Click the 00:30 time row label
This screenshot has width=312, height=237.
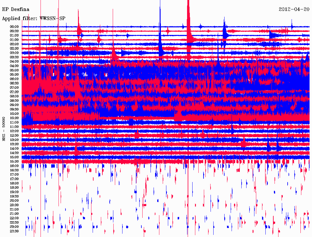click(14, 31)
